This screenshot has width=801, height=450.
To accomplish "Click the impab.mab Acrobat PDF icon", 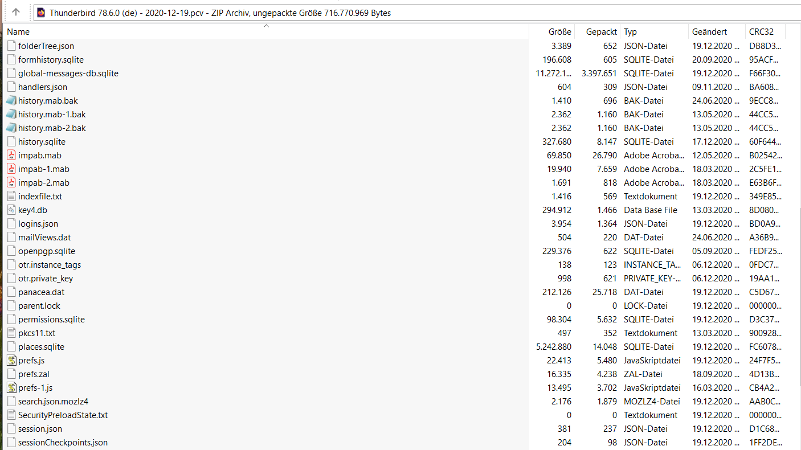I will coord(11,156).
